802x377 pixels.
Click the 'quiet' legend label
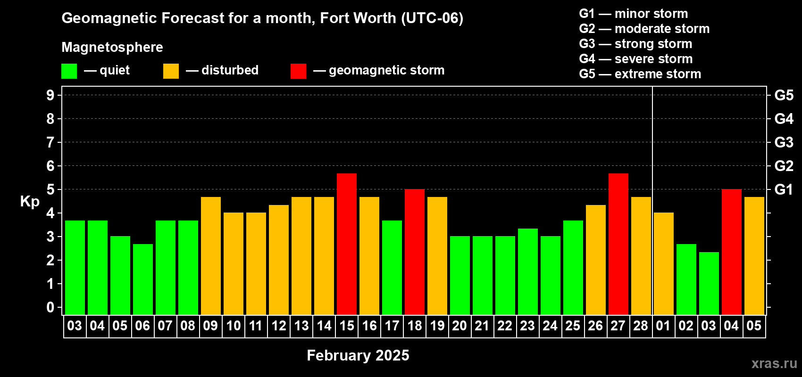point(115,70)
